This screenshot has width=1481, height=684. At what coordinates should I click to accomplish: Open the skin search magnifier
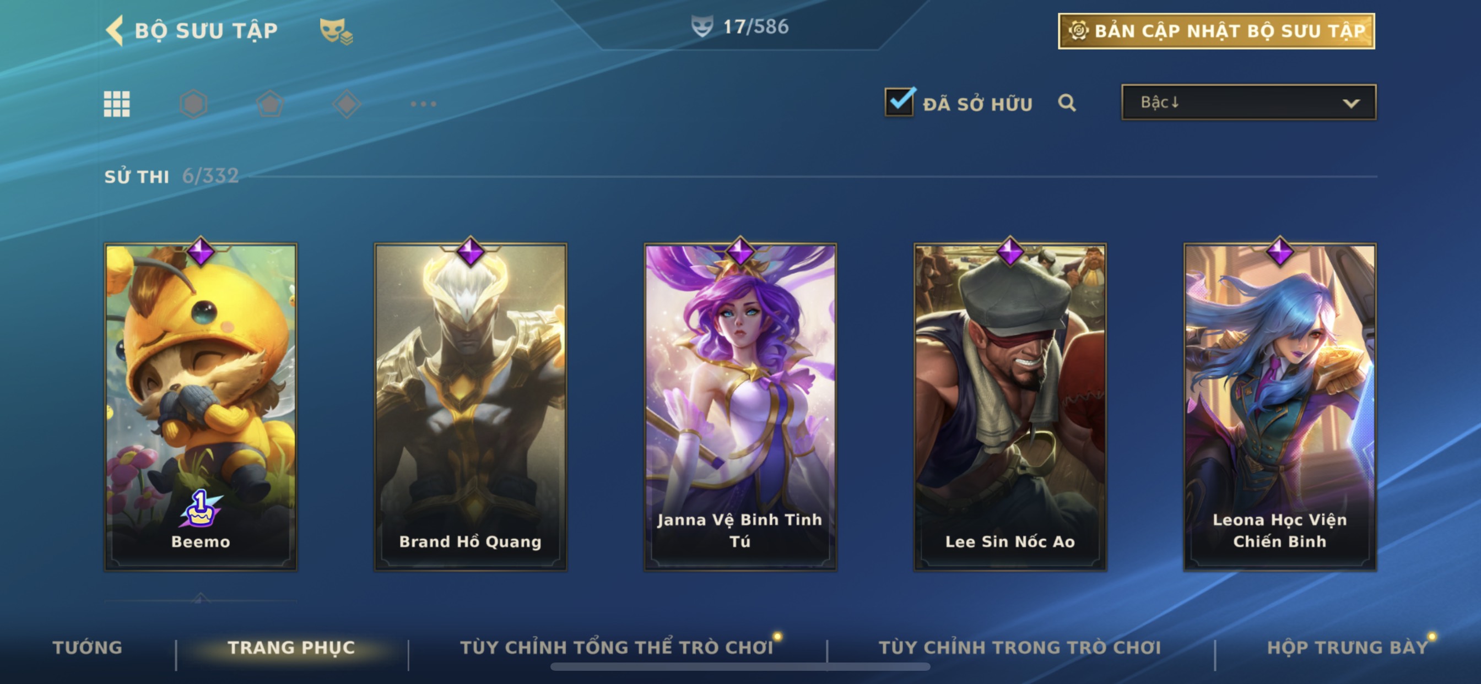1067,103
